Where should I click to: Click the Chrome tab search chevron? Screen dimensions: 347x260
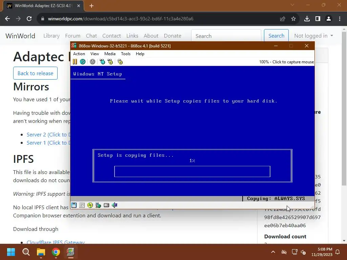[292, 5]
